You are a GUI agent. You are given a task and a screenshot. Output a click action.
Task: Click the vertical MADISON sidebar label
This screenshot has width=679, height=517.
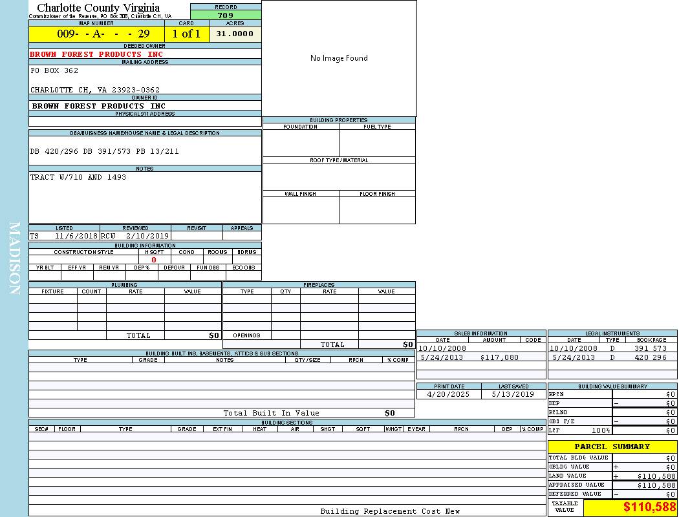click(14, 258)
